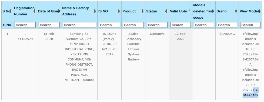
Task: Click the Product search input
Action: [133, 25]
